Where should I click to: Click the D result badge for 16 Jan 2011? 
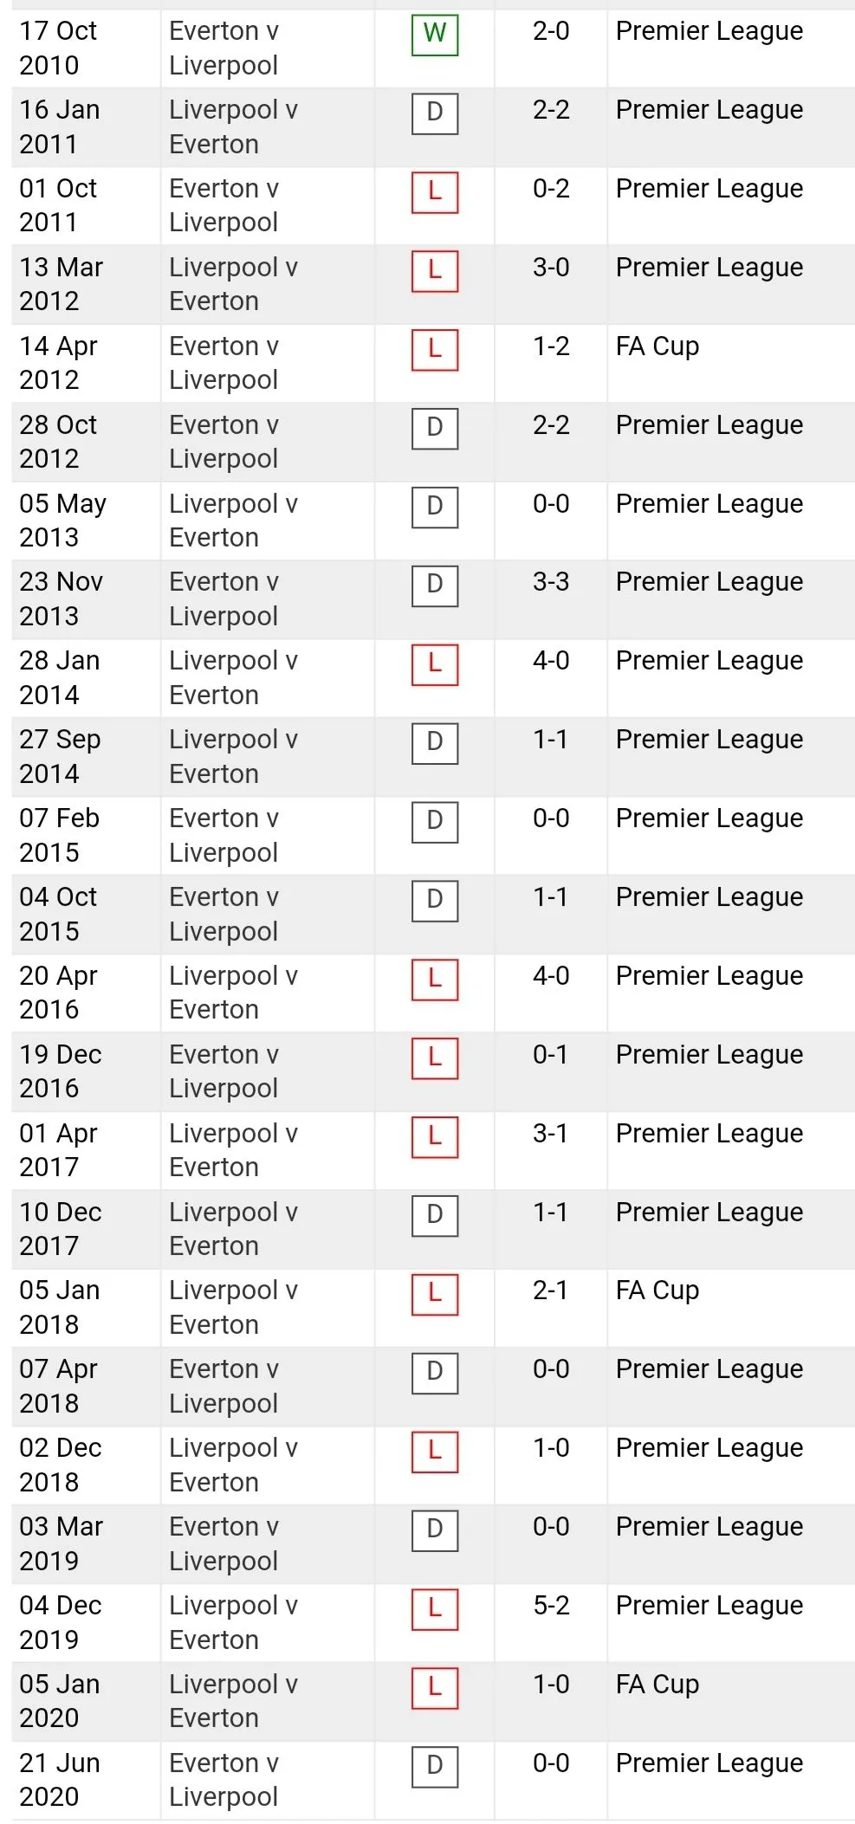pyautogui.click(x=434, y=113)
